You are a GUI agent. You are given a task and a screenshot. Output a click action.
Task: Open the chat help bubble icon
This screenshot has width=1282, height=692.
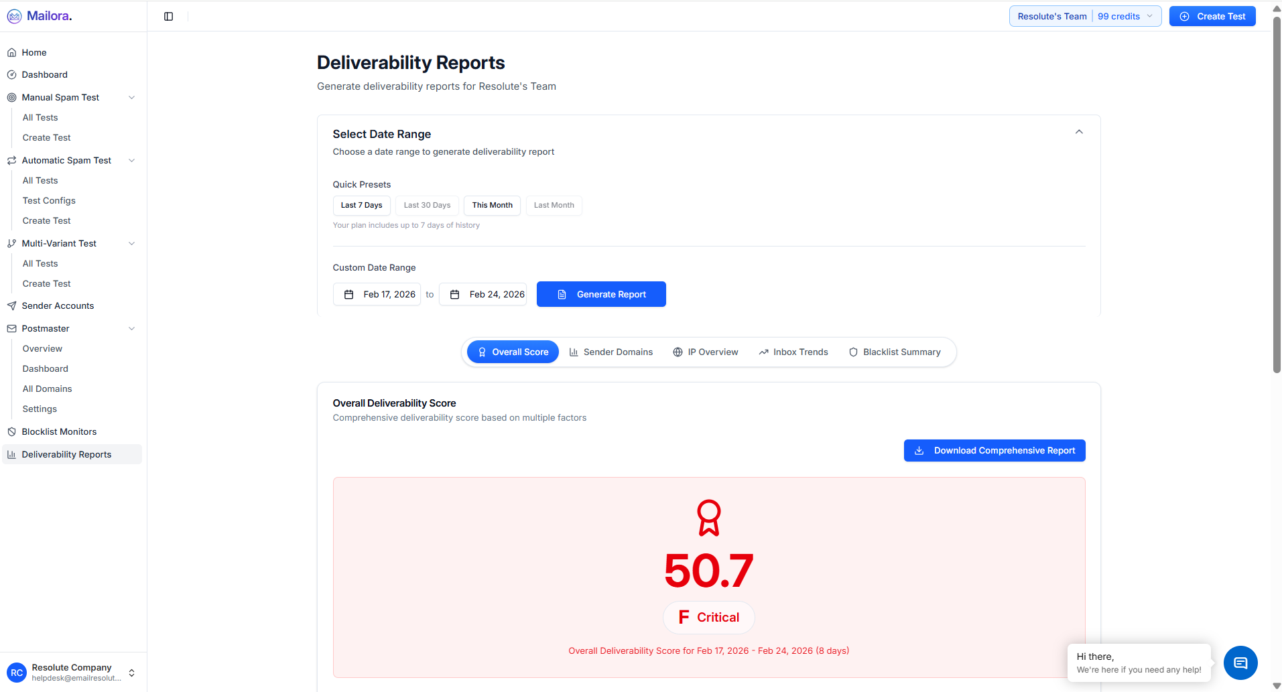coord(1240,663)
